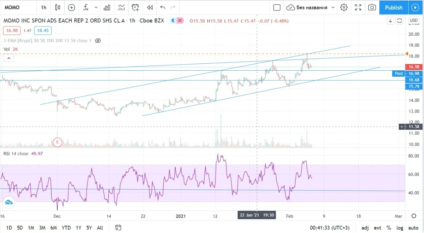Toggle ext extended hours
The width and height of the screenshot is (424, 233).
[x=378, y=228]
